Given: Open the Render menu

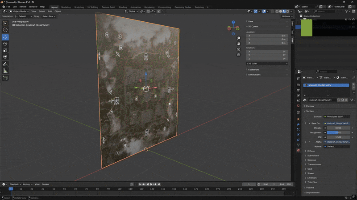Looking at the screenshot, I should click(23, 7).
